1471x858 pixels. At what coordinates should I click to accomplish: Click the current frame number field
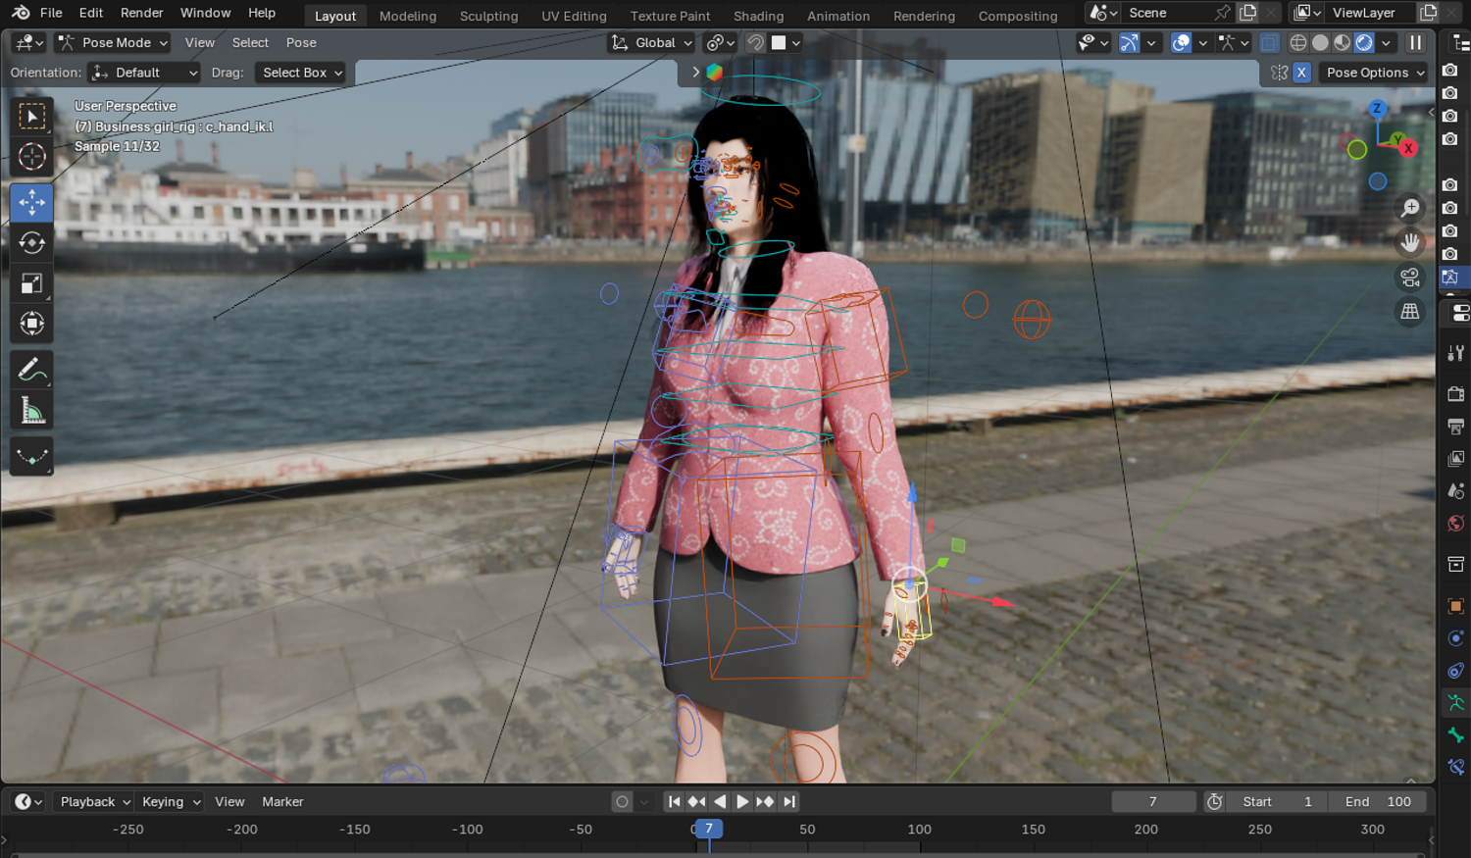pyautogui.click(x=1153, y=802)
